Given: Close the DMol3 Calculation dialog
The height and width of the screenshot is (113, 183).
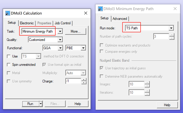Looking at the screenshot, I should (x=86, y=13).
